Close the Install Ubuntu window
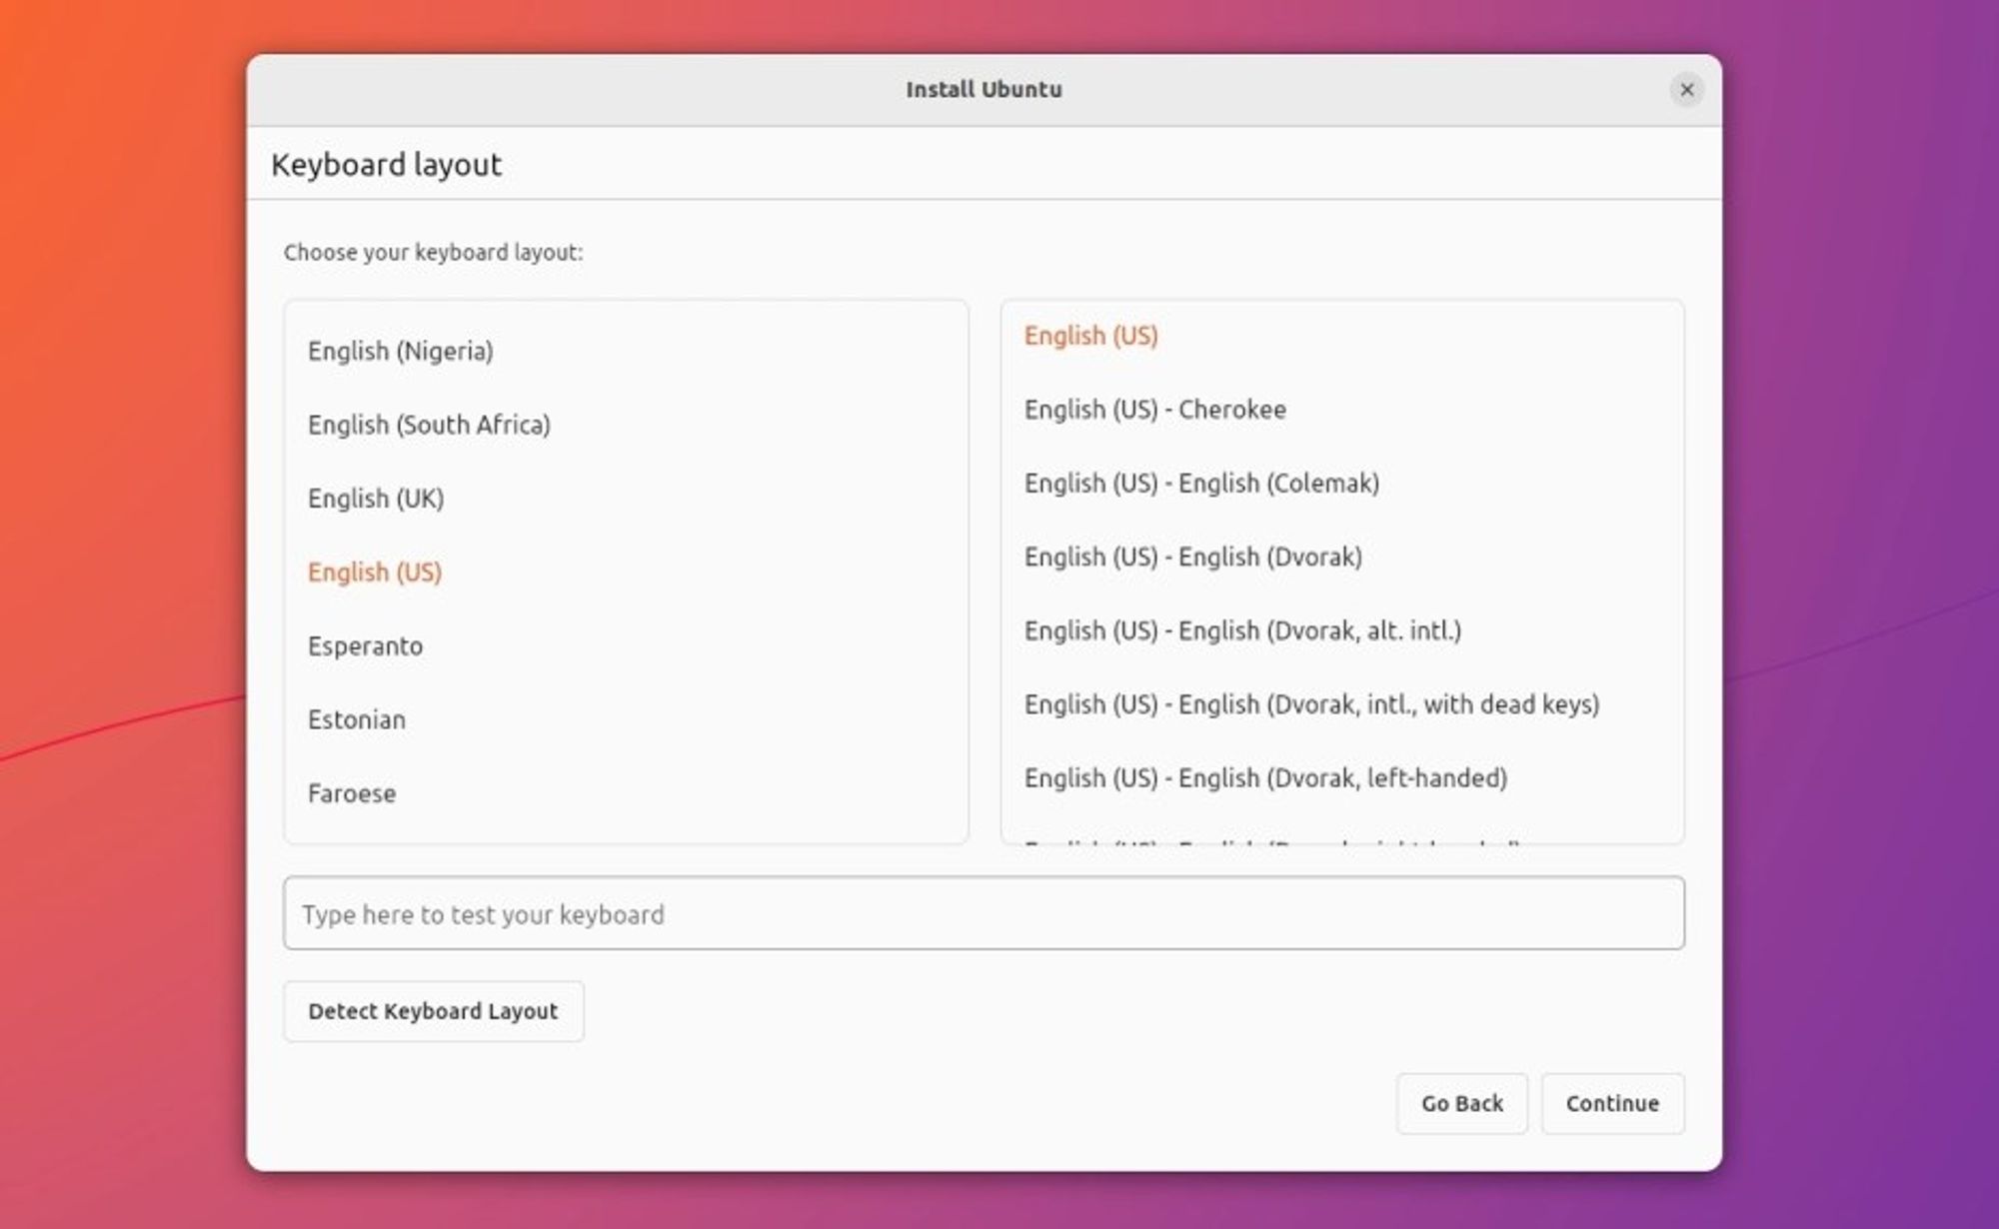 pos(1686,90)
